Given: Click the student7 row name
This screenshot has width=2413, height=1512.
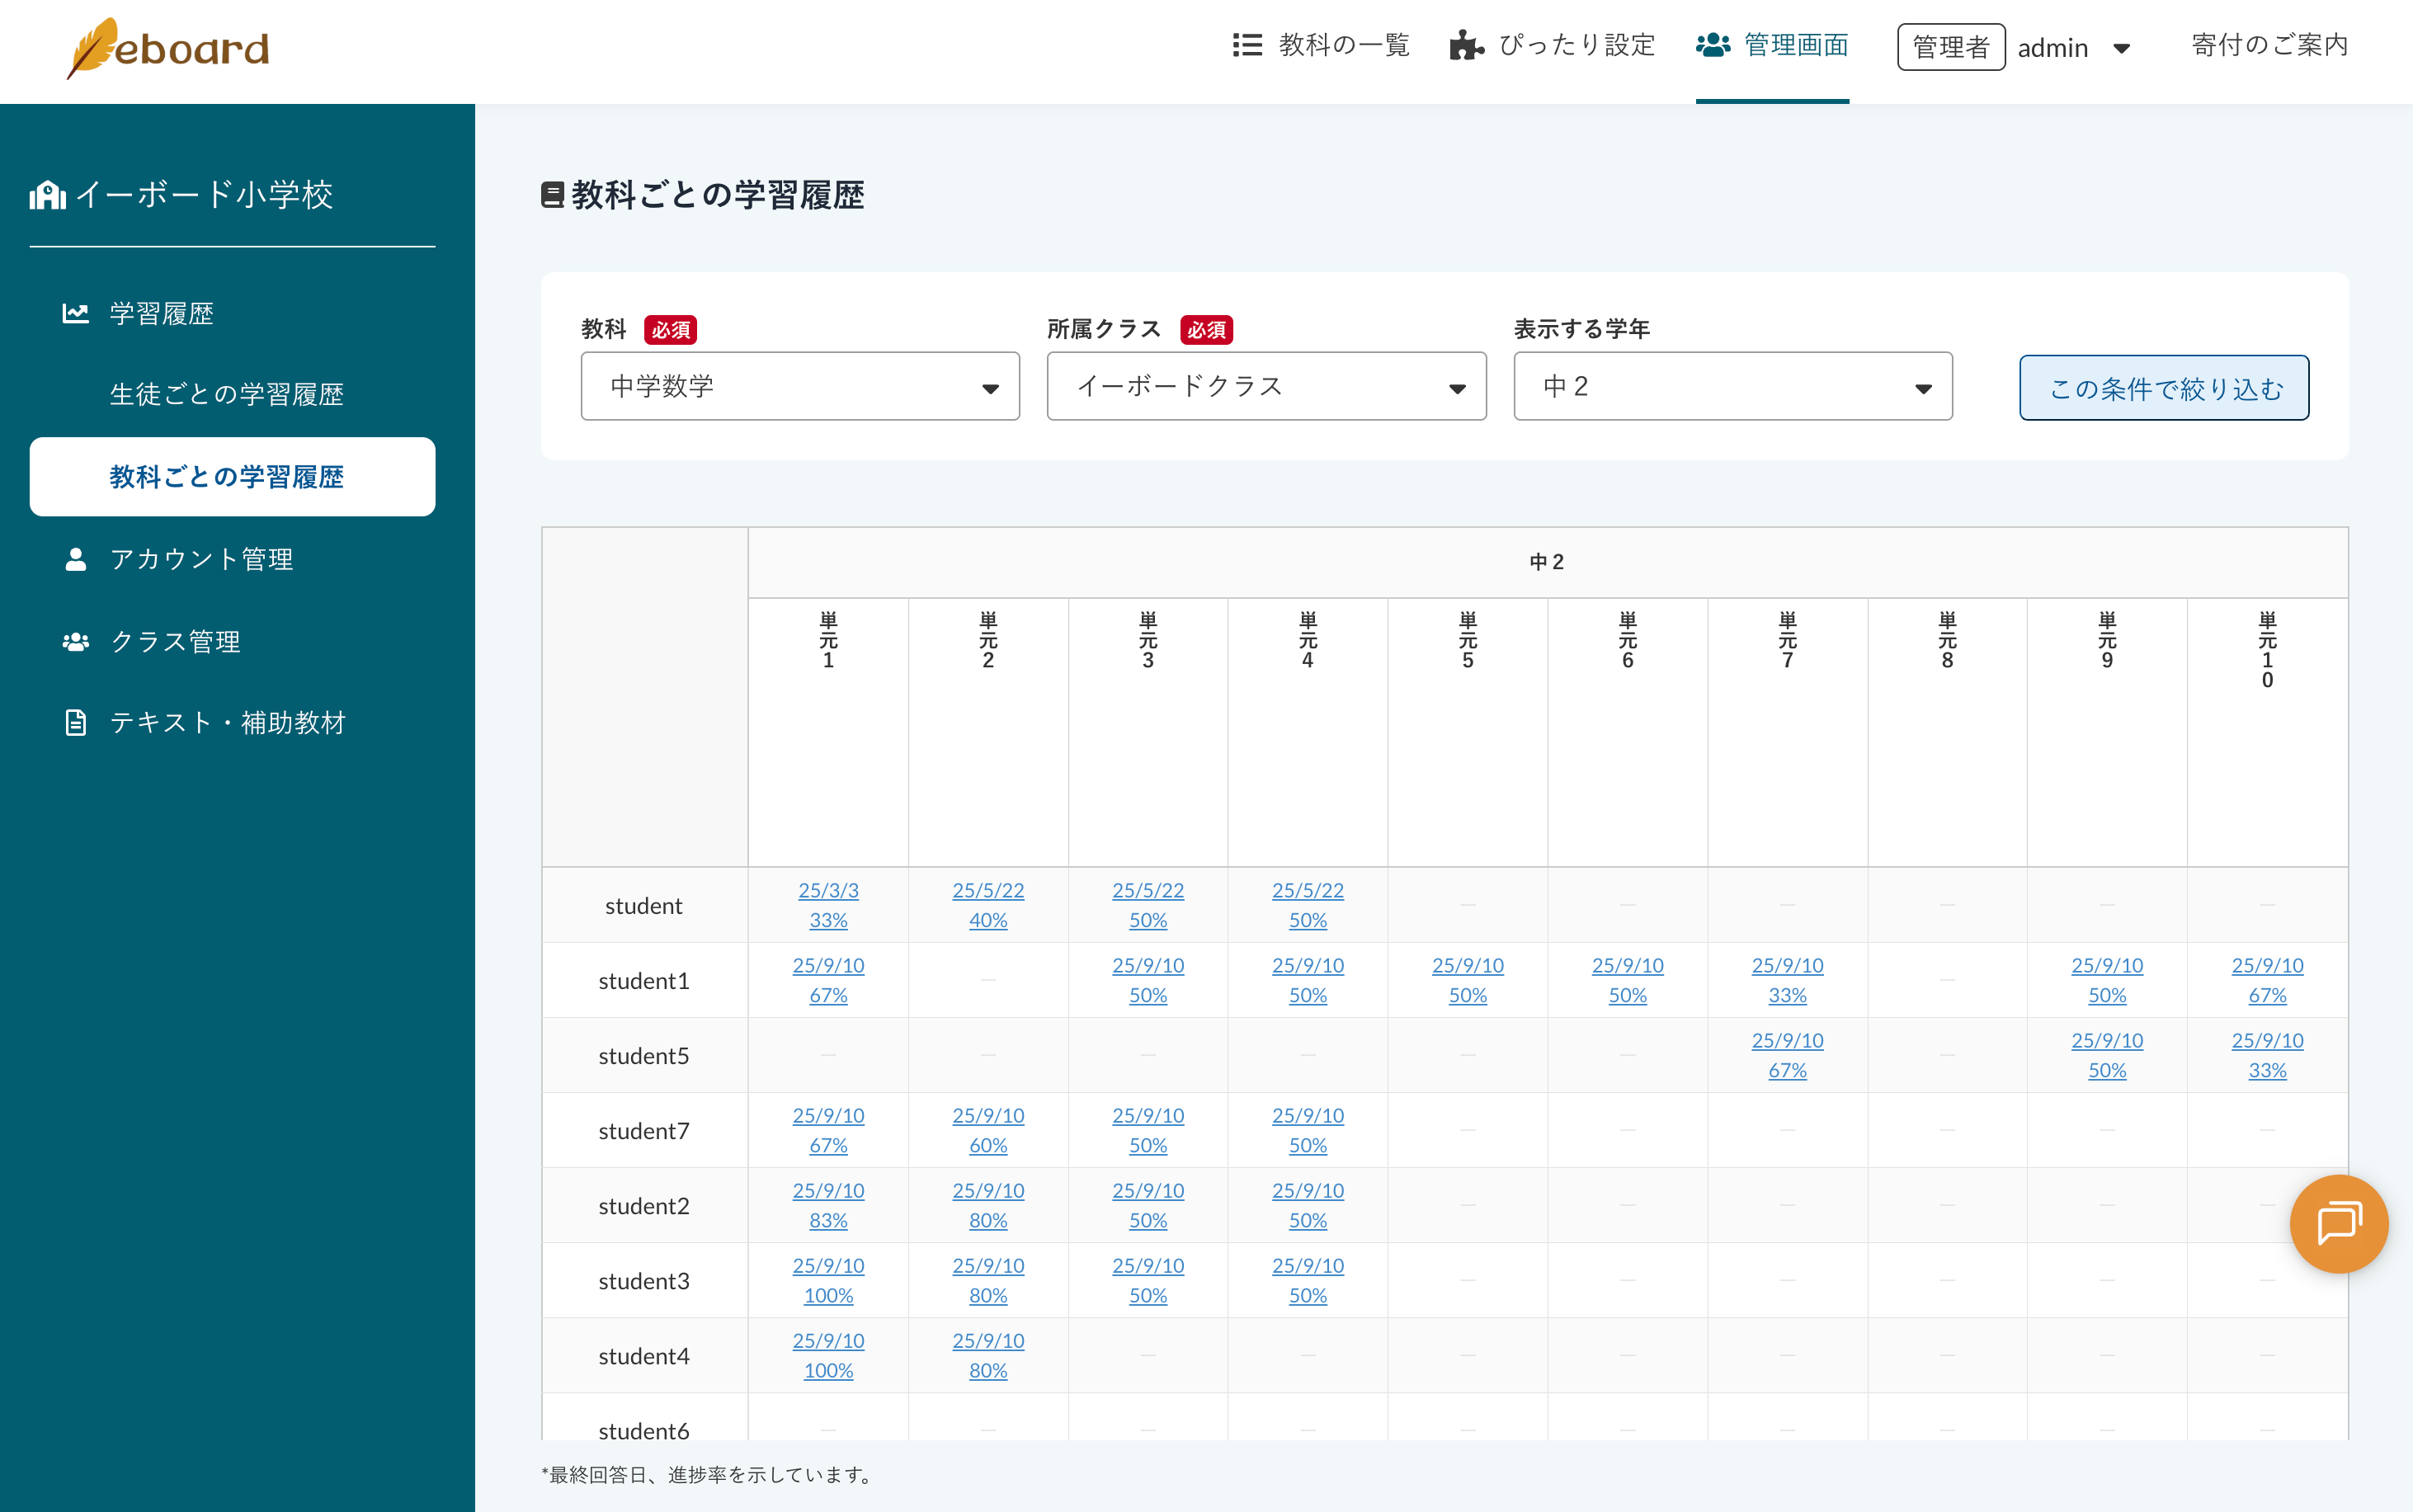Looking at the screenshot, I should point(644,1131).
